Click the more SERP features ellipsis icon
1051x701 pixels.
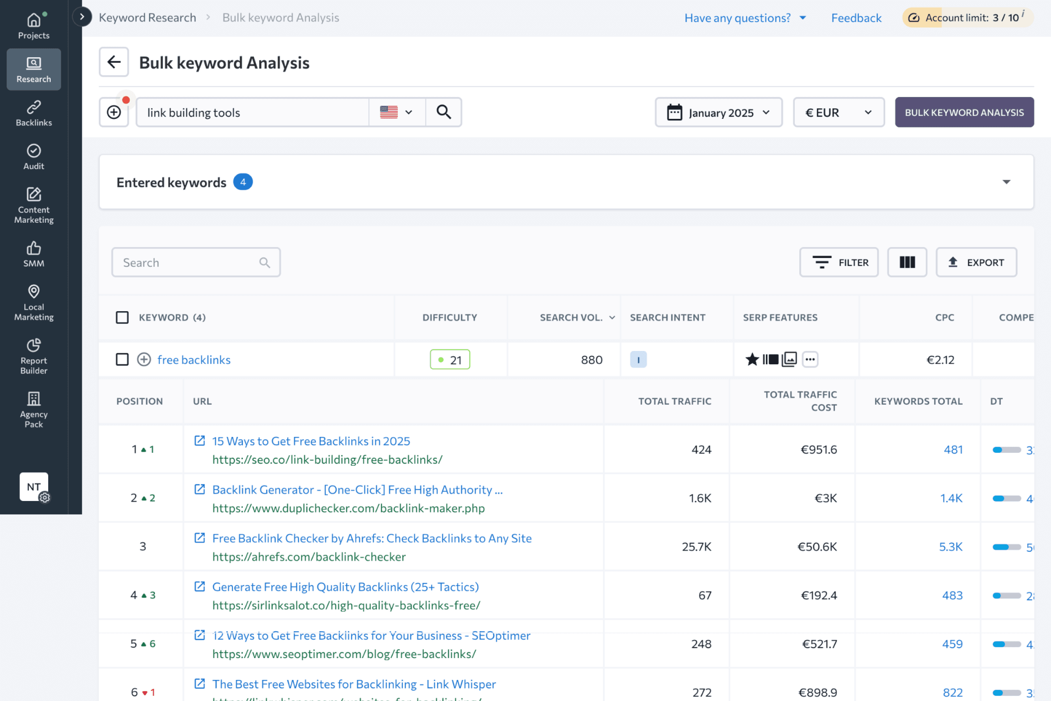click(x=810, y=359)
